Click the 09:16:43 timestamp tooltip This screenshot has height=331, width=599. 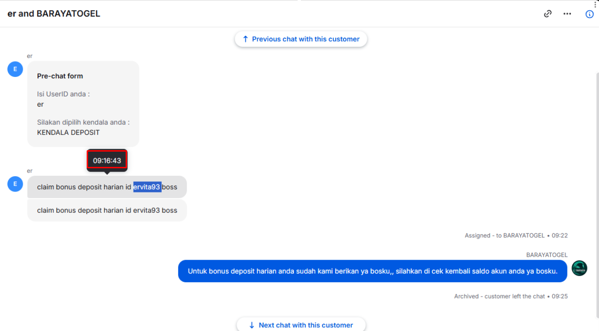click(x=107, y=161)
